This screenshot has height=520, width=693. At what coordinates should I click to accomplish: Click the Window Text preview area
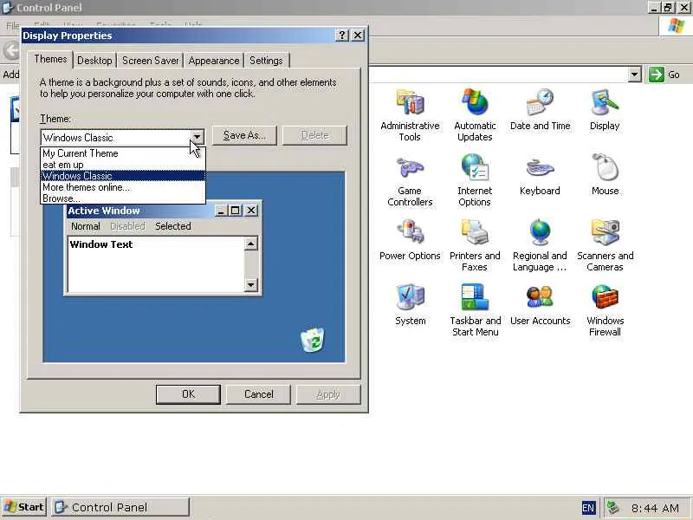156,264
